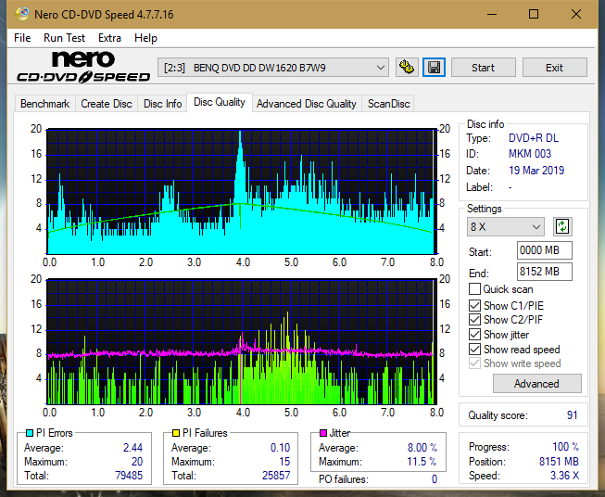The width and height of the screenshot is (605, 497).
Task: Minimize the Nero window
Action: click(492, 14)
